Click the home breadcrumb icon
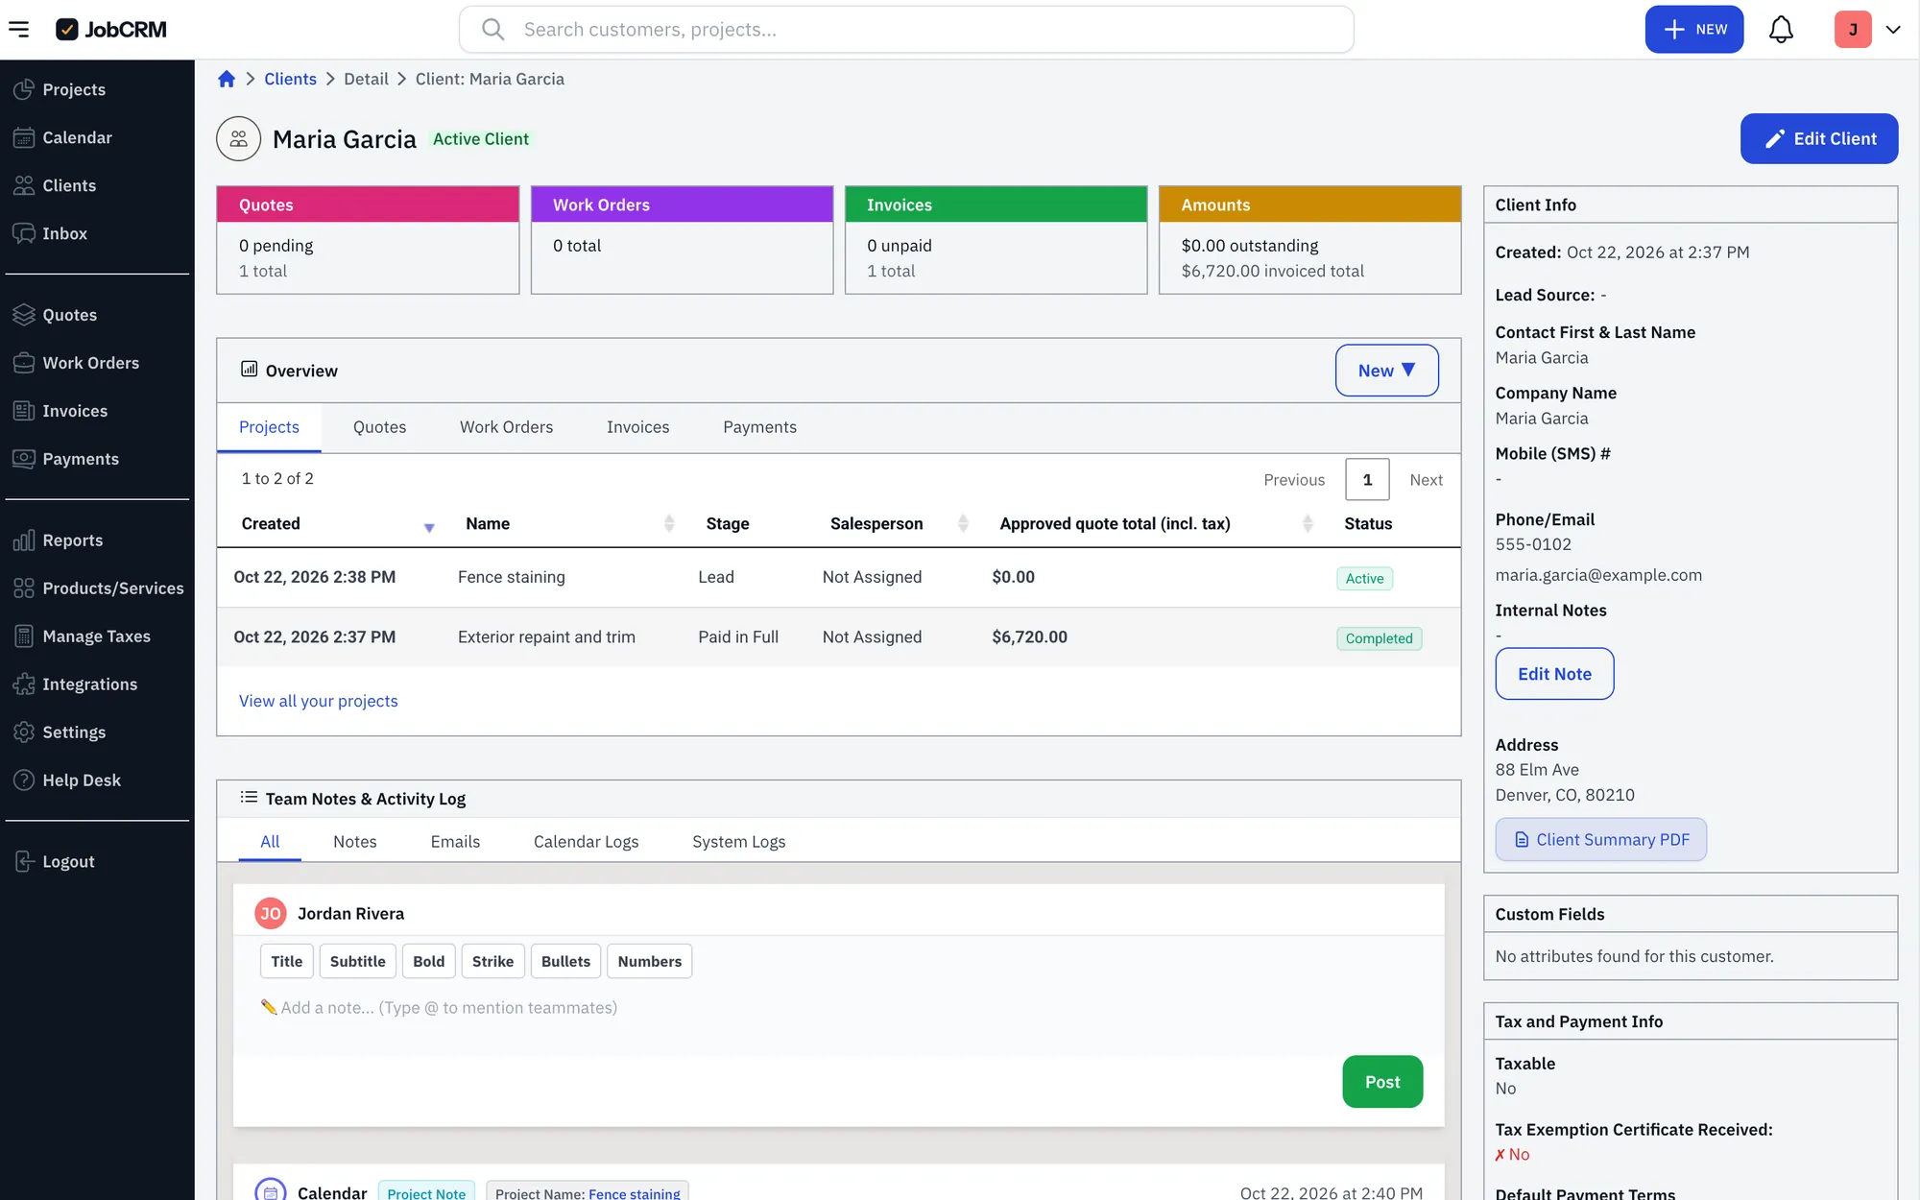 click(x=227, y=79)
